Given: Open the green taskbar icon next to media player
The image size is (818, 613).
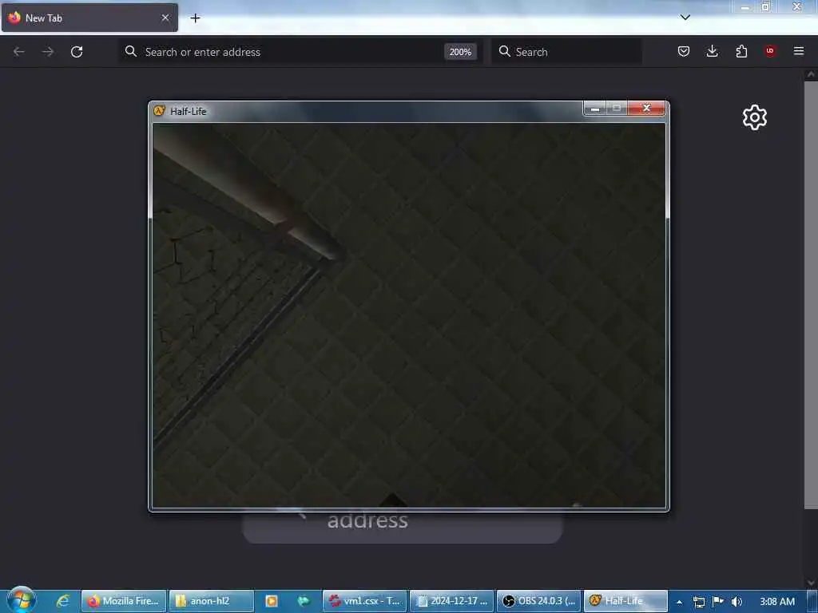Looking at the screenshot, I should click(303, 601).
